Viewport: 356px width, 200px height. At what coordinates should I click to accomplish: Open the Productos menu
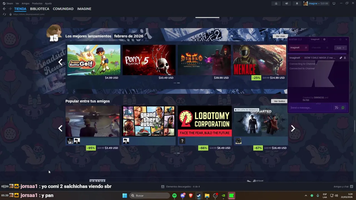pyautogui.click(x=37, y=3)
